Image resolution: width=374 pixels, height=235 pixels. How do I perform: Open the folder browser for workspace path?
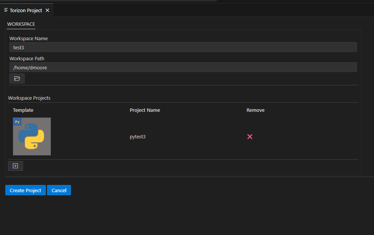tap(17, 78)
